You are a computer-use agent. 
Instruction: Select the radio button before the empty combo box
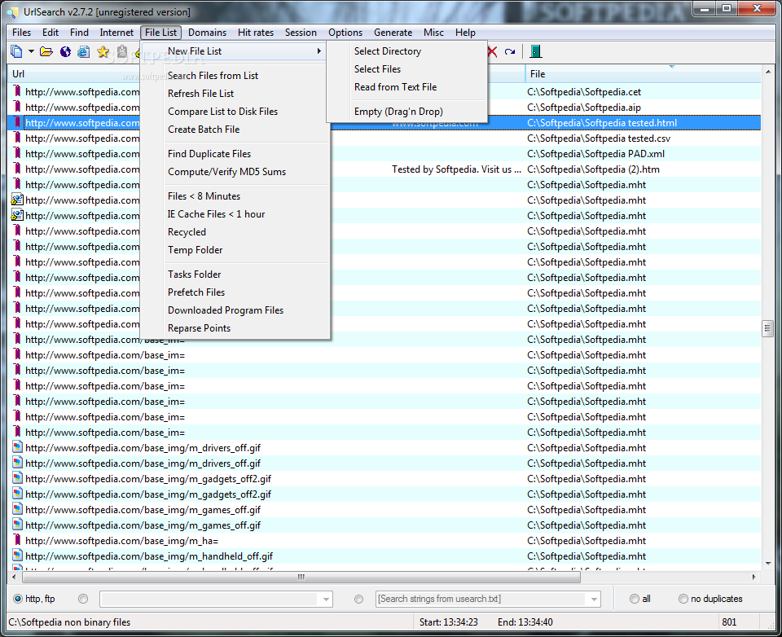pyautogui.click(x=83, y=599)
